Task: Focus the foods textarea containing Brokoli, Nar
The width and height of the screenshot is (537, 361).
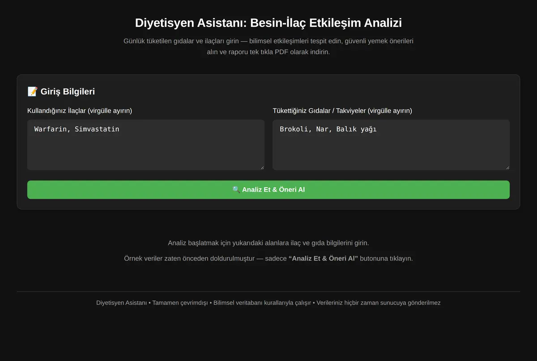Action: 391,145
